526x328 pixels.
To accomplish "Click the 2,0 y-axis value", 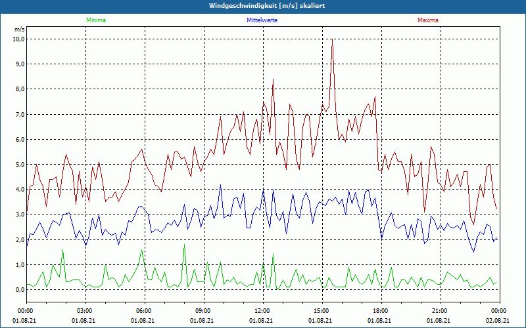I will click(20, 239).
